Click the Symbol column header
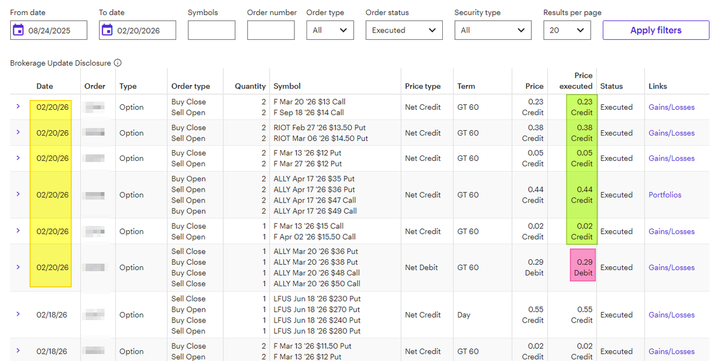Image resolution: width=724 pixels, height=361 pixels. pyautogui.click(x=287, y=86)
